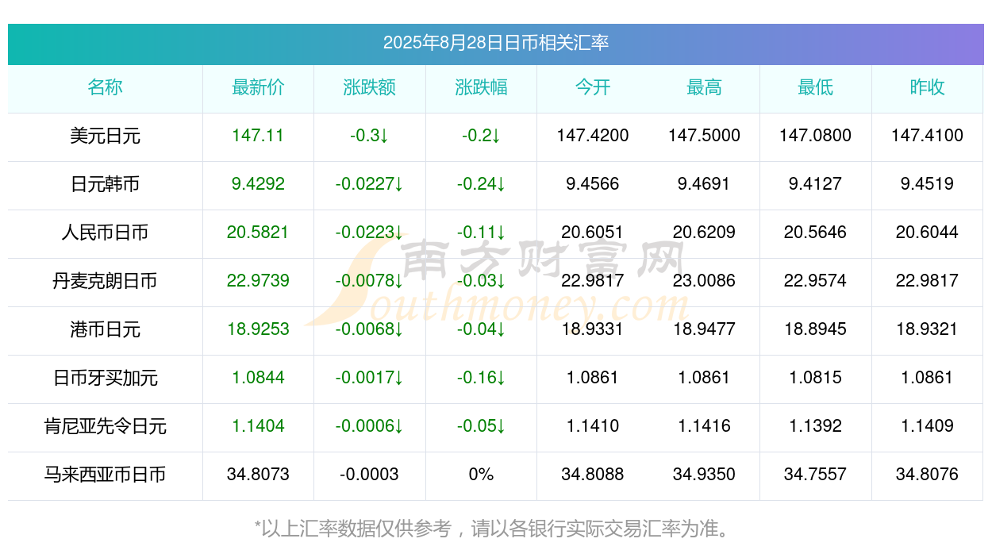The width and height of the screenshot is (992, 554).
Task: Click the previous close 147.4100
Action: (927, 136)
